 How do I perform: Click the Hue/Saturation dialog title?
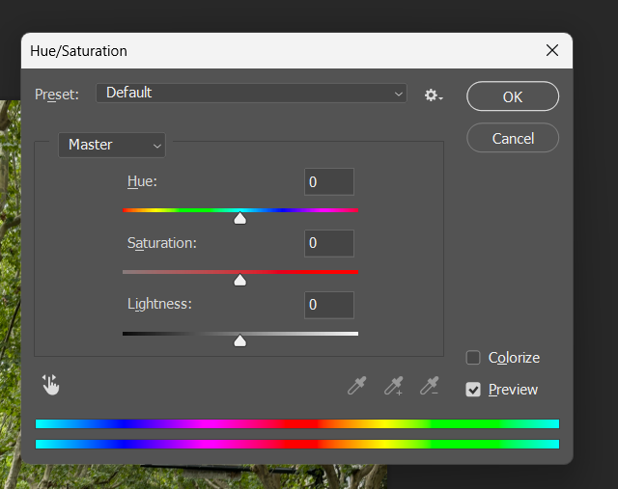coord(78,51)
